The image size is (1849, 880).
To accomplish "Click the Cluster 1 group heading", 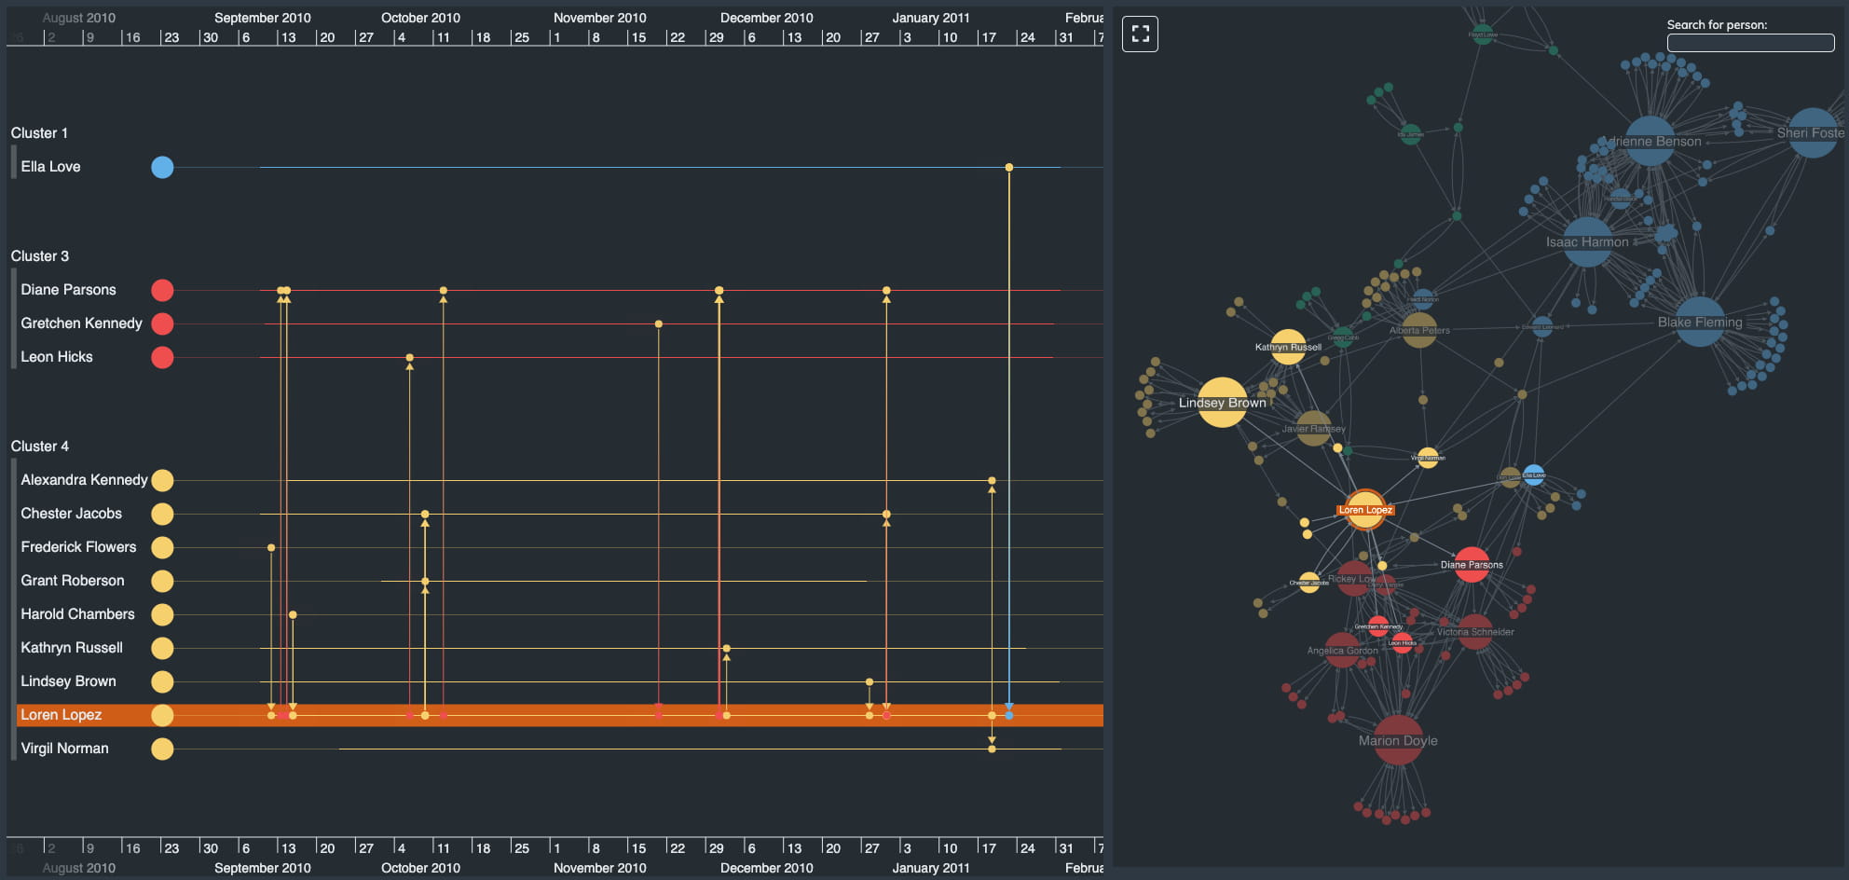I will 39,133.
